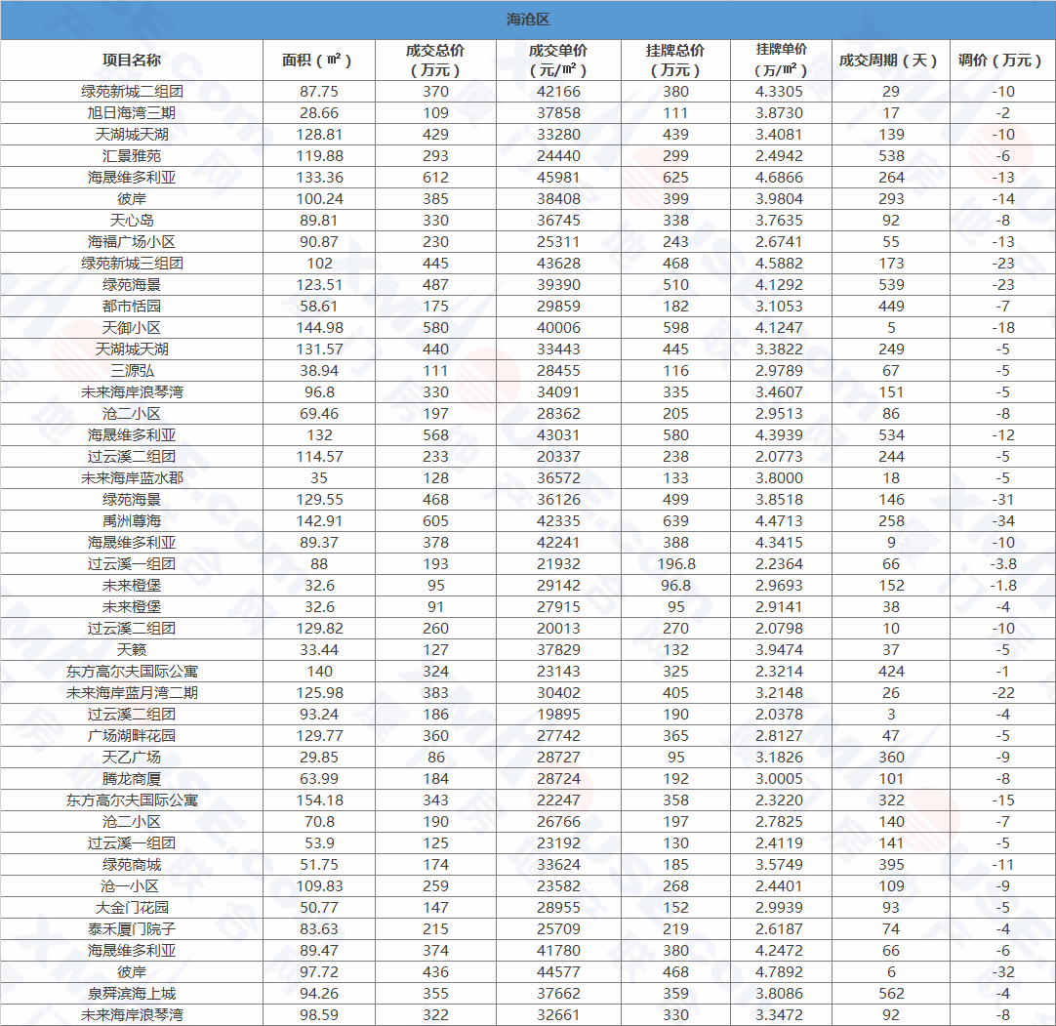The height and width of the screenshot is (1026, 1056).
Task: Select the 海福广场小区 project cell
Action: point(132,242)
